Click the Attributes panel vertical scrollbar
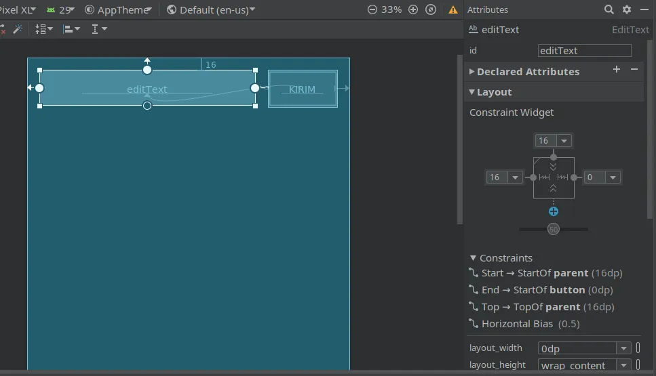The image size is (656, 376). [x=650, y=129]
